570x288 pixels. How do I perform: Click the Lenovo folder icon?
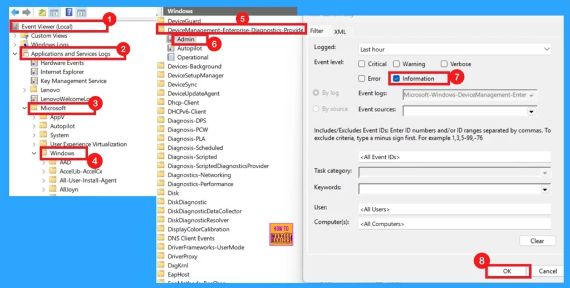coord(34,90)
